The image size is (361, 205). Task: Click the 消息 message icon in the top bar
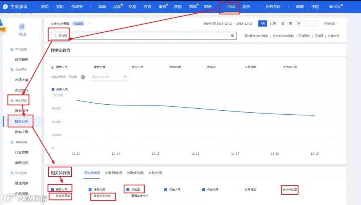point(331,7)
